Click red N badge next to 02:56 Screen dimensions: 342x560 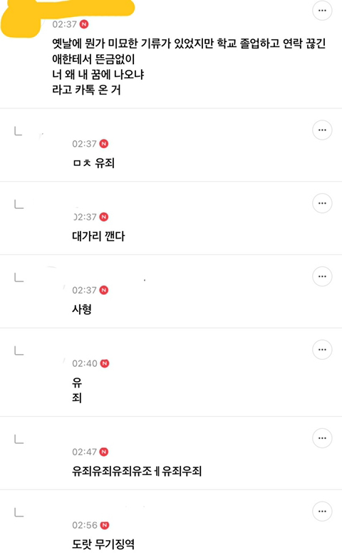click(x=104, y=525)
